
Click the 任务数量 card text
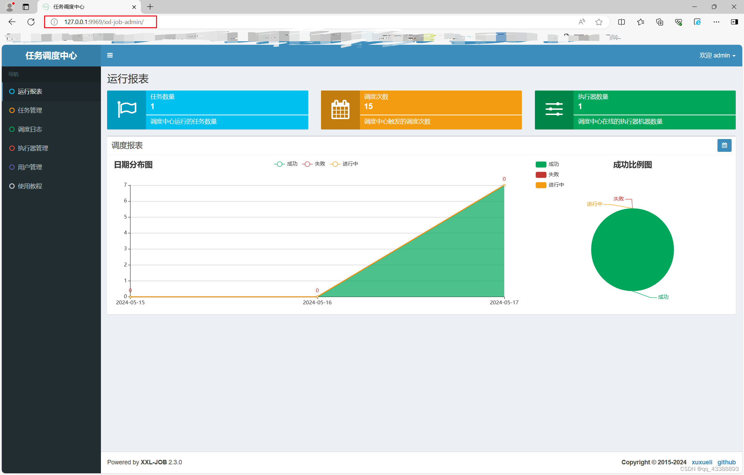(x=163, y=97)
